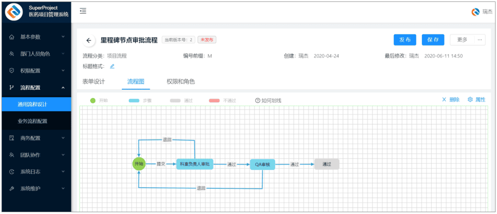Click the document icon for 商务配置

click(12, 138)
